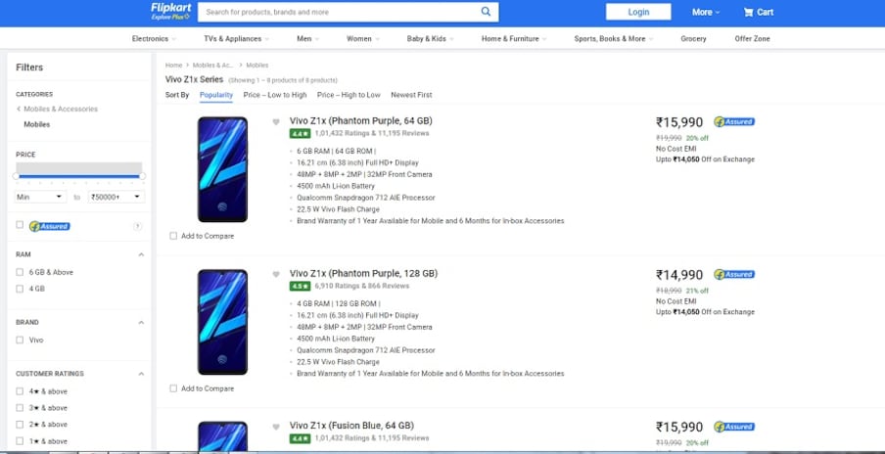
Task: Expand the More menu in header
Action: coord(705,12)
